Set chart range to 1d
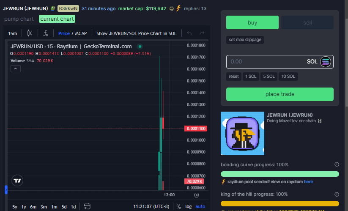Screen dimensions: 348x211 tap(73, 207)
